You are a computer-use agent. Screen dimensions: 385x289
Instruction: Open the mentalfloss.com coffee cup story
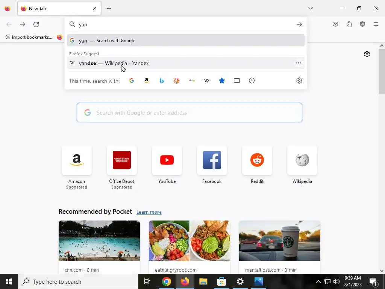(280, 240)
